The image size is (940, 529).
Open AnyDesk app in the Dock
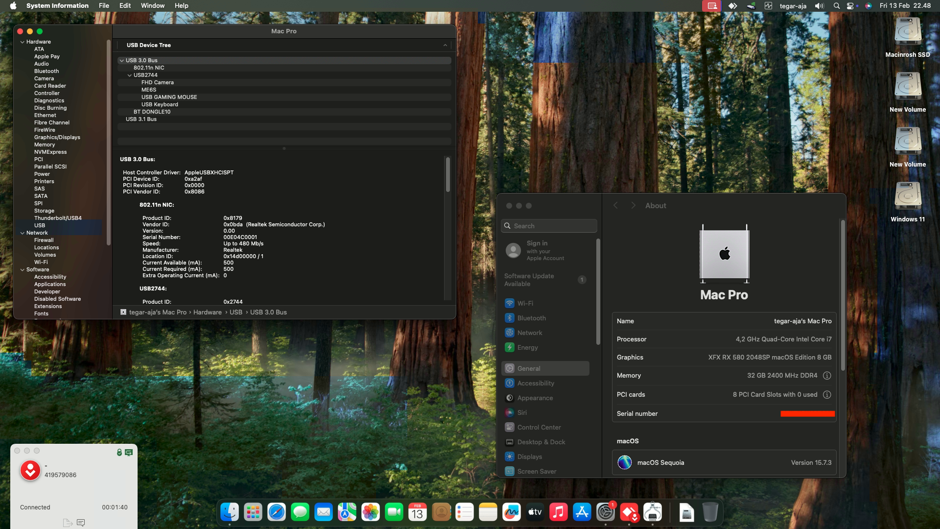pyautogui.click(x=629, y=512)
